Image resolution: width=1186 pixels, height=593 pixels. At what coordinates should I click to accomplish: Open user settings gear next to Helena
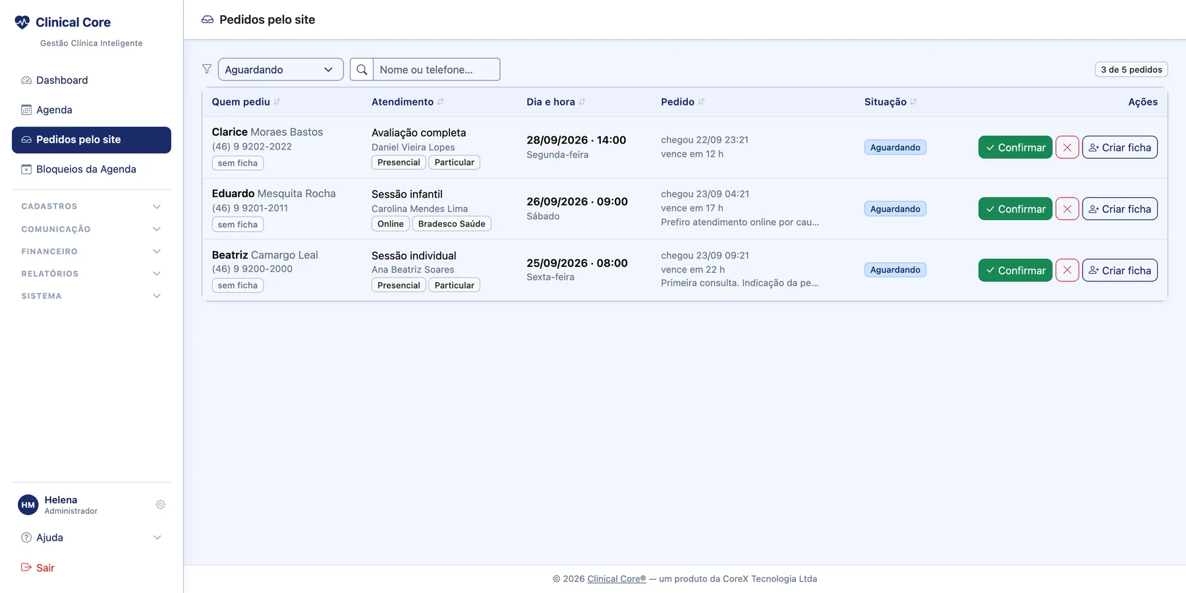[x=160, y=505]
